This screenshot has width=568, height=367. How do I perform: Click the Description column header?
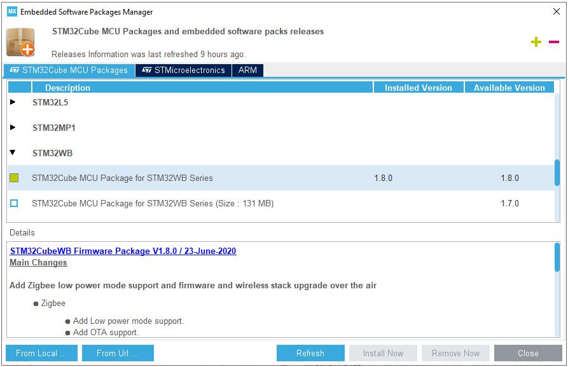pos(202,88)
